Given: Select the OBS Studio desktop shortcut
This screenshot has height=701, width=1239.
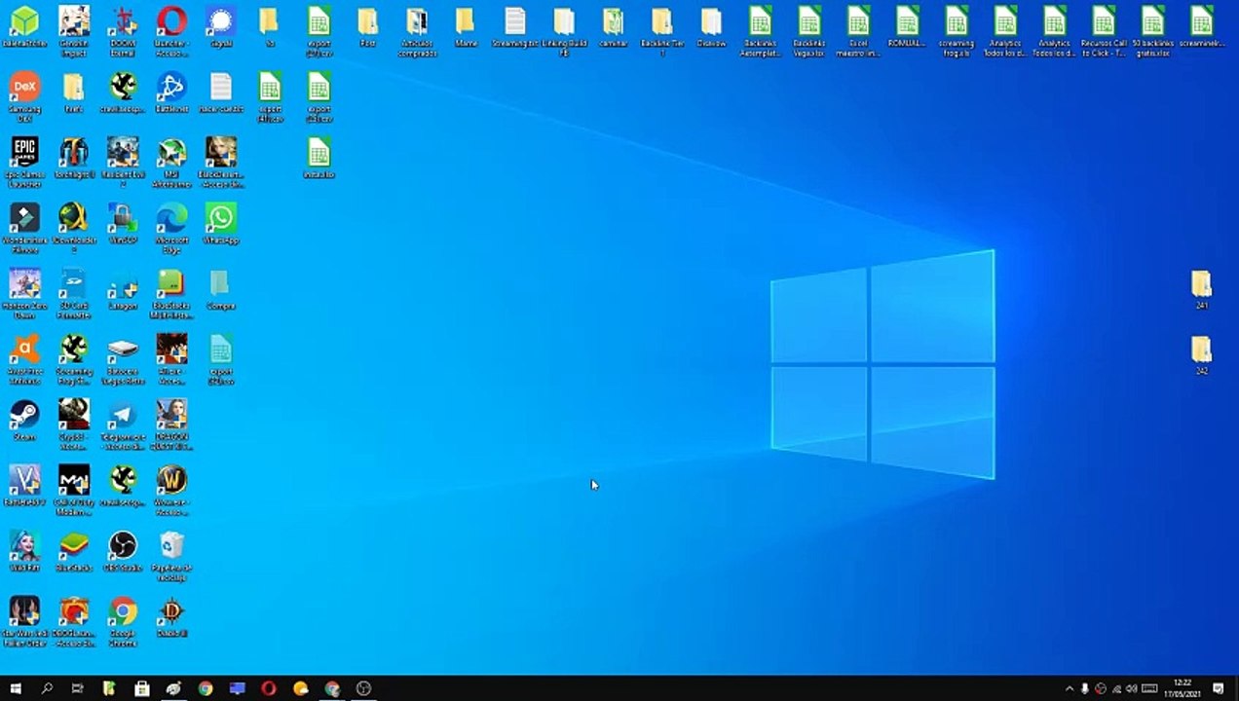Looking at the screenshot, I should (123, 550).
